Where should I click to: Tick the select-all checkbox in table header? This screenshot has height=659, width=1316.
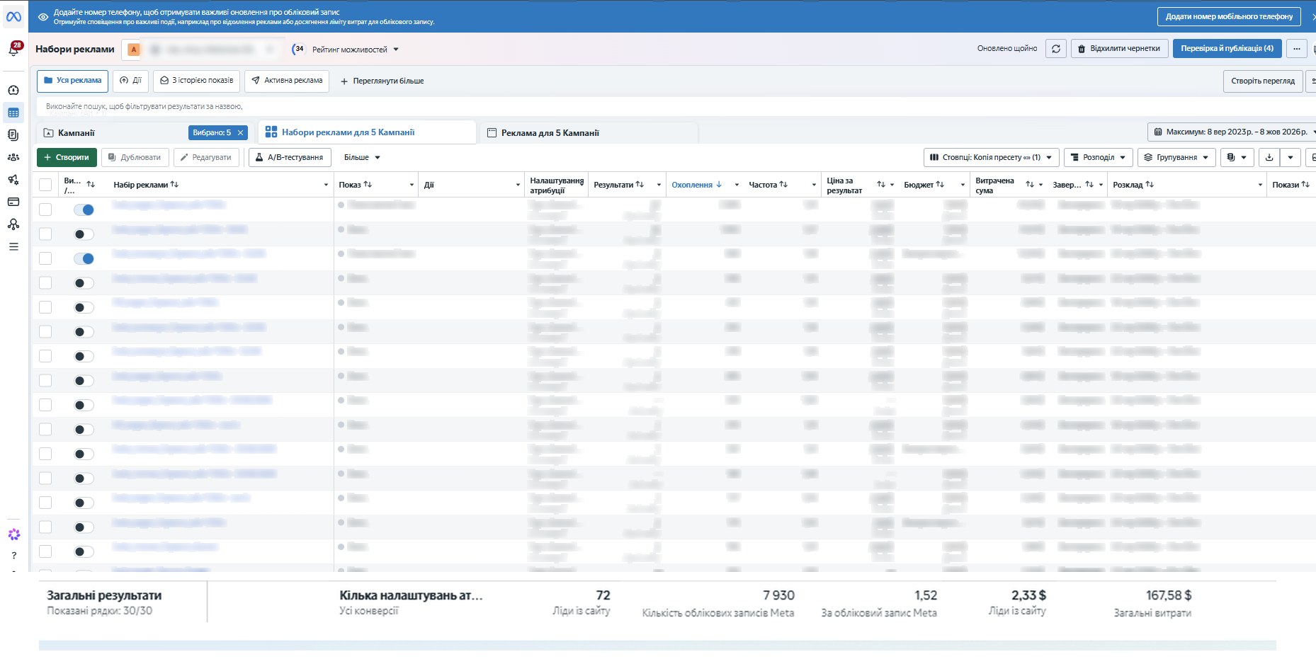coord(45,185)
